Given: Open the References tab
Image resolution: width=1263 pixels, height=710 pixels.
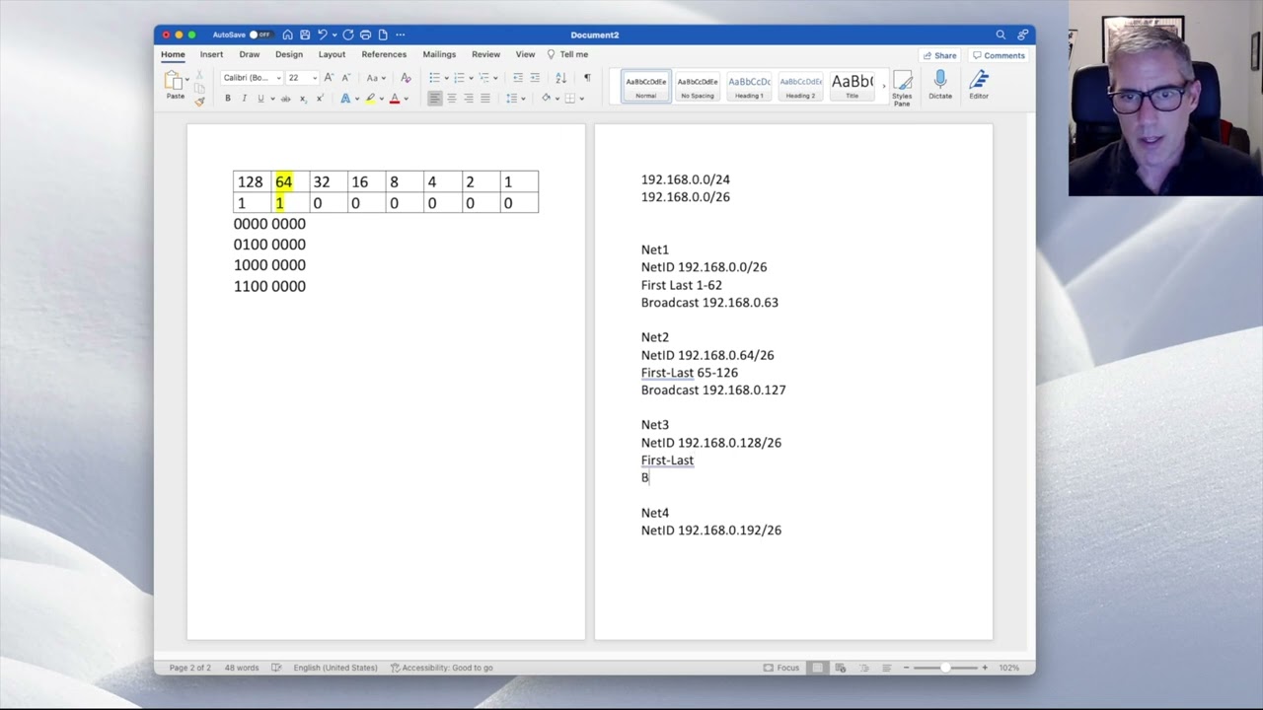Looking at the screenshot, I should (384, 54).
